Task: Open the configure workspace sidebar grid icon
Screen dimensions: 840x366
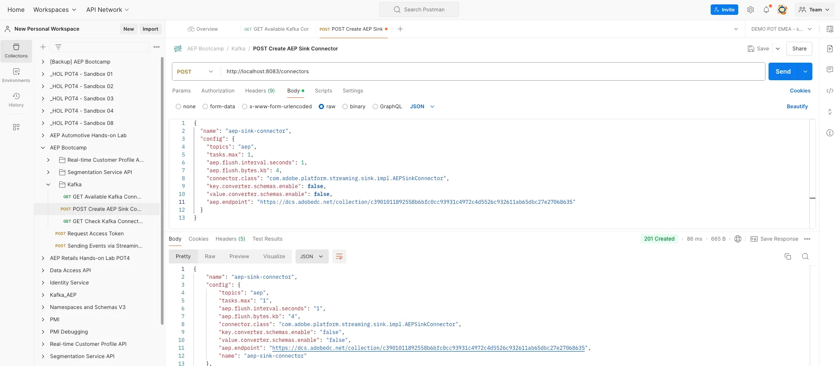Action: click(16, 127)
